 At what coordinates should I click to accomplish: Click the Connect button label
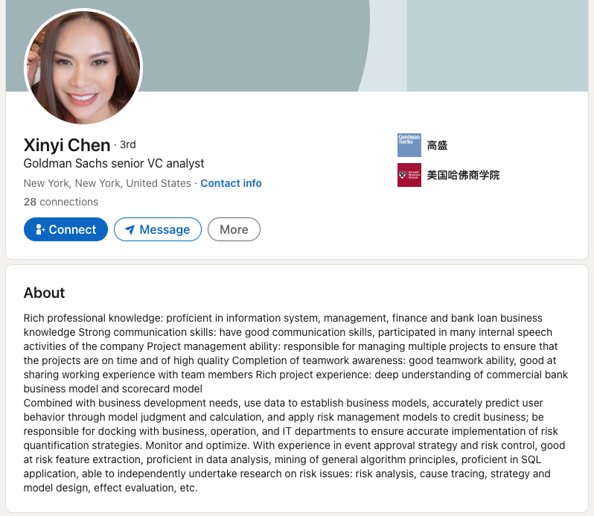pos(72,229)
